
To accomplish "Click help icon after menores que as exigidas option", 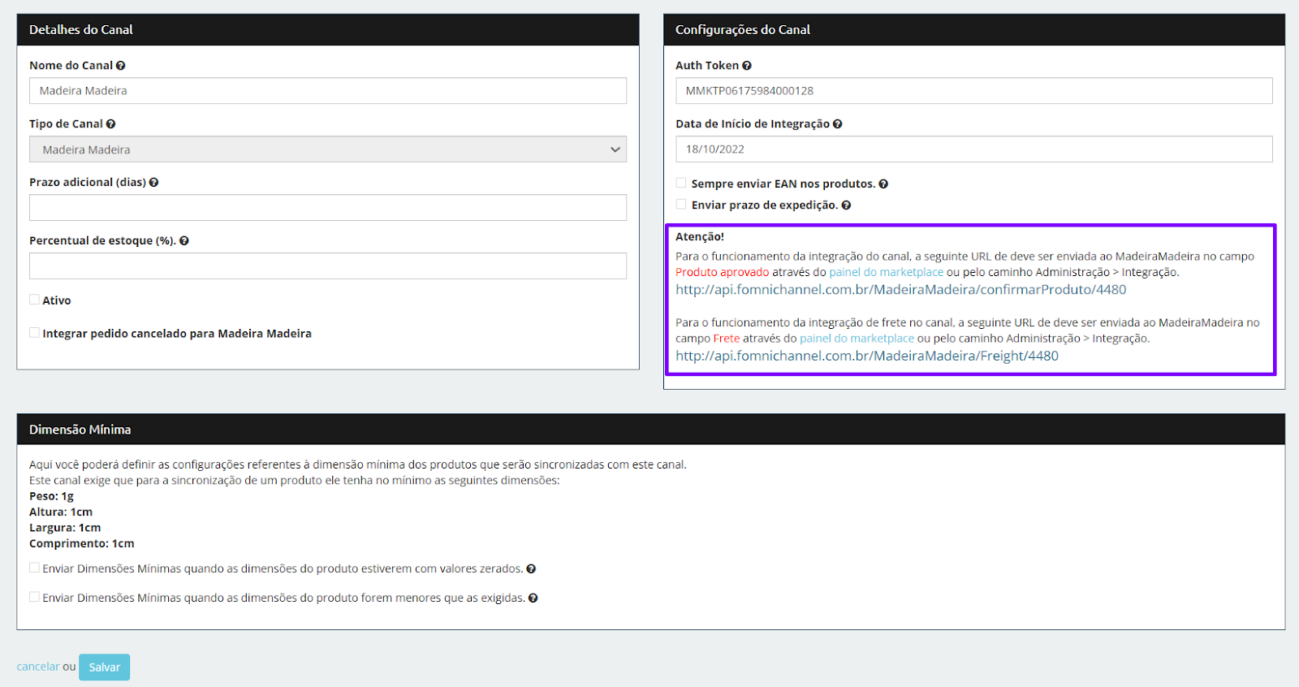I will (x=533, y=598).
